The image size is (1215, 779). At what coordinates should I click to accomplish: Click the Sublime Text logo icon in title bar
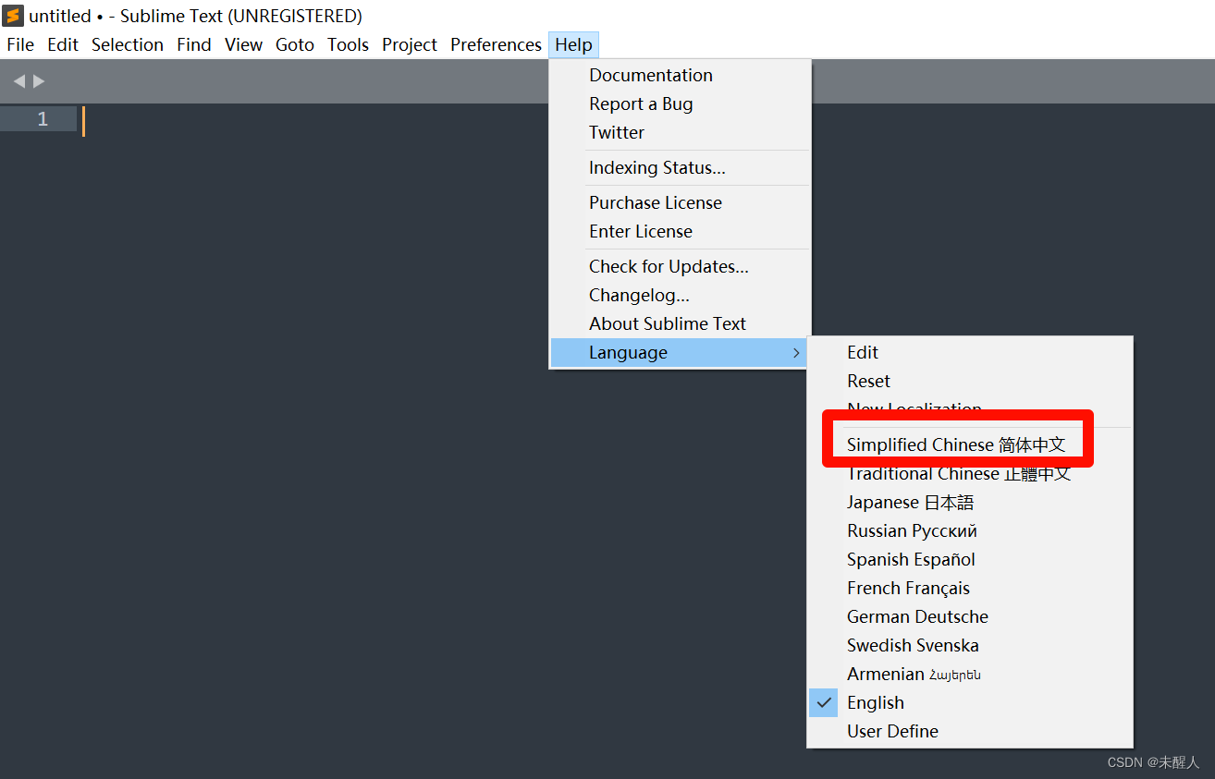[x=13, y=16]
